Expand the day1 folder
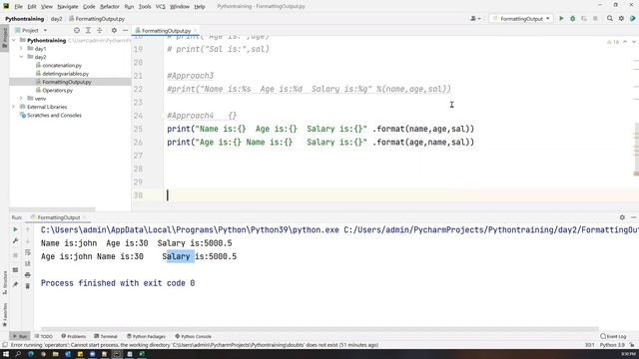Screen dimensions: 639x359 click(x=21, y=49)
